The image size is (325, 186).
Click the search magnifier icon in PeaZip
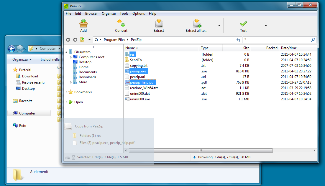coord(313,40)
